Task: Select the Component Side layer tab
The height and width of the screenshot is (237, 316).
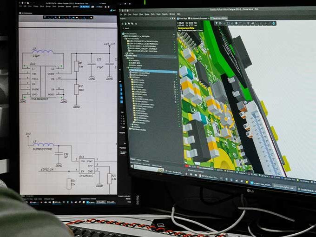Action: tap(206, 169)
